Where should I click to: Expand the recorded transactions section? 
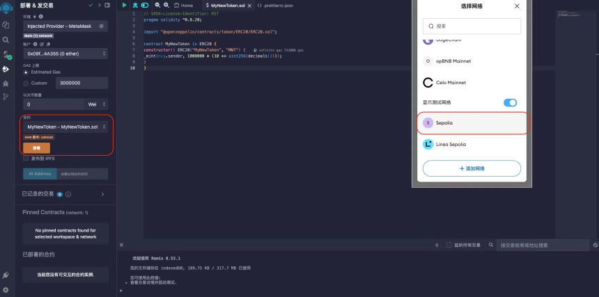[102, 195]
